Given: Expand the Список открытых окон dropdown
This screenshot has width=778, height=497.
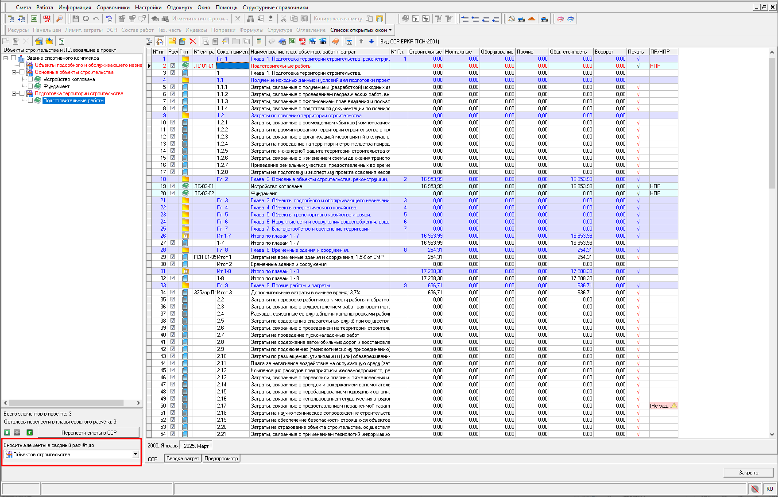Looking at the screenshot, I should [x=361, y=30].
